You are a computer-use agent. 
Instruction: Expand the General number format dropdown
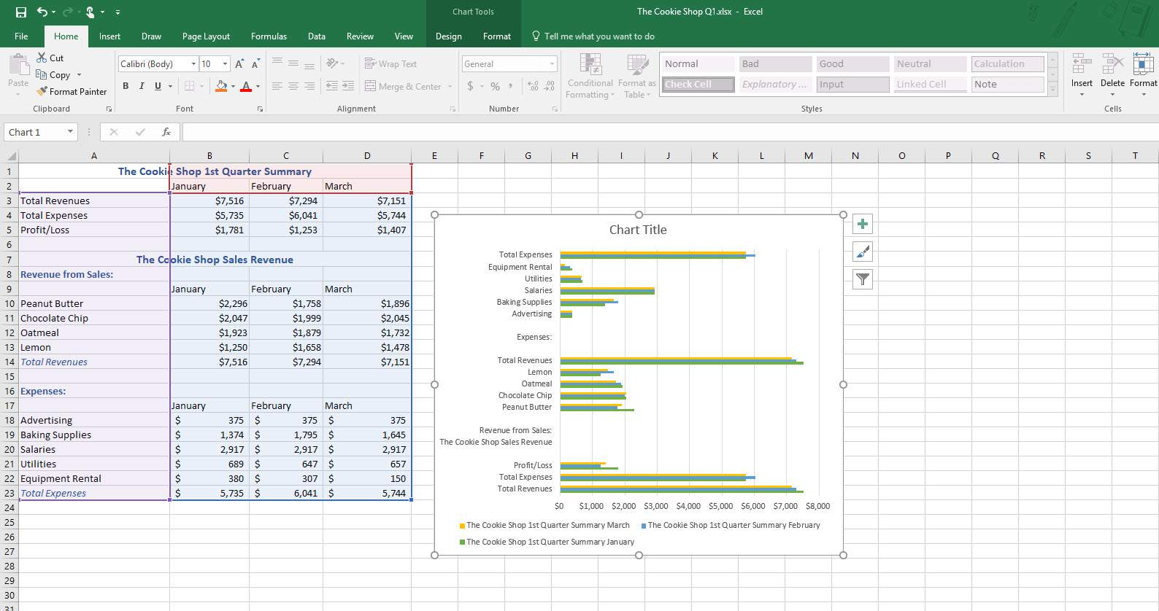click(x=552, y=64)
